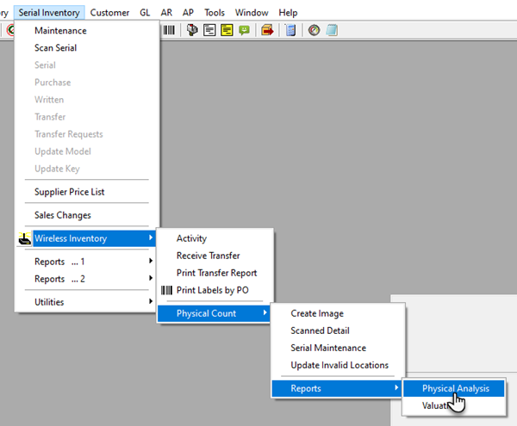This screenshot has height=426, width=517.
Task: Open the mailbox toolbar icon
Action: coord(192,30)
